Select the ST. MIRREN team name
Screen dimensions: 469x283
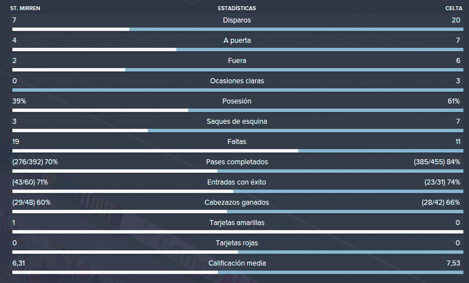coord(25,8)
